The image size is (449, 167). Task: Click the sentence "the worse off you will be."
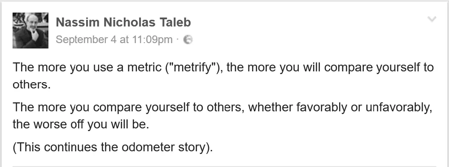tap(81, 125)
